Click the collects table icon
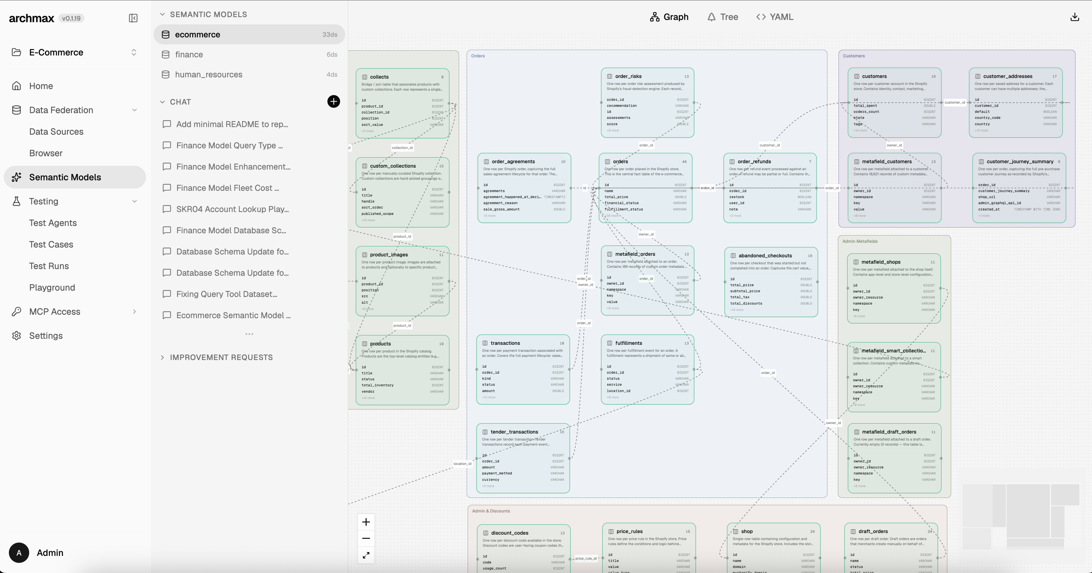 pyautogui.click(x=365, y=77)
